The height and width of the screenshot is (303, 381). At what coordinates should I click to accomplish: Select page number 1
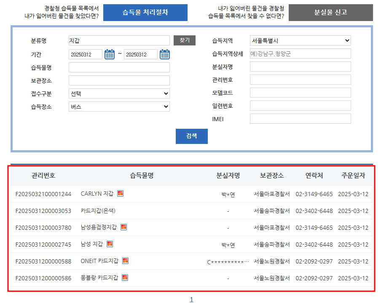click(x=191, y=299)
